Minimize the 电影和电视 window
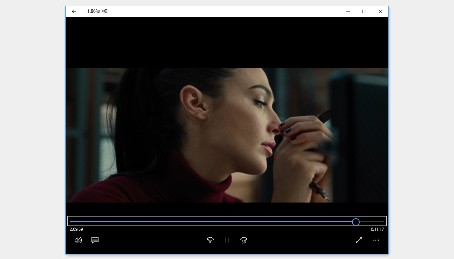 [x=348, y=12]
